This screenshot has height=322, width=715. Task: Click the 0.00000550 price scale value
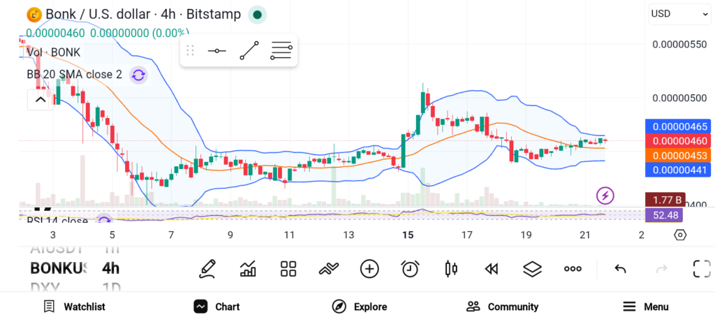click(679, 44)
